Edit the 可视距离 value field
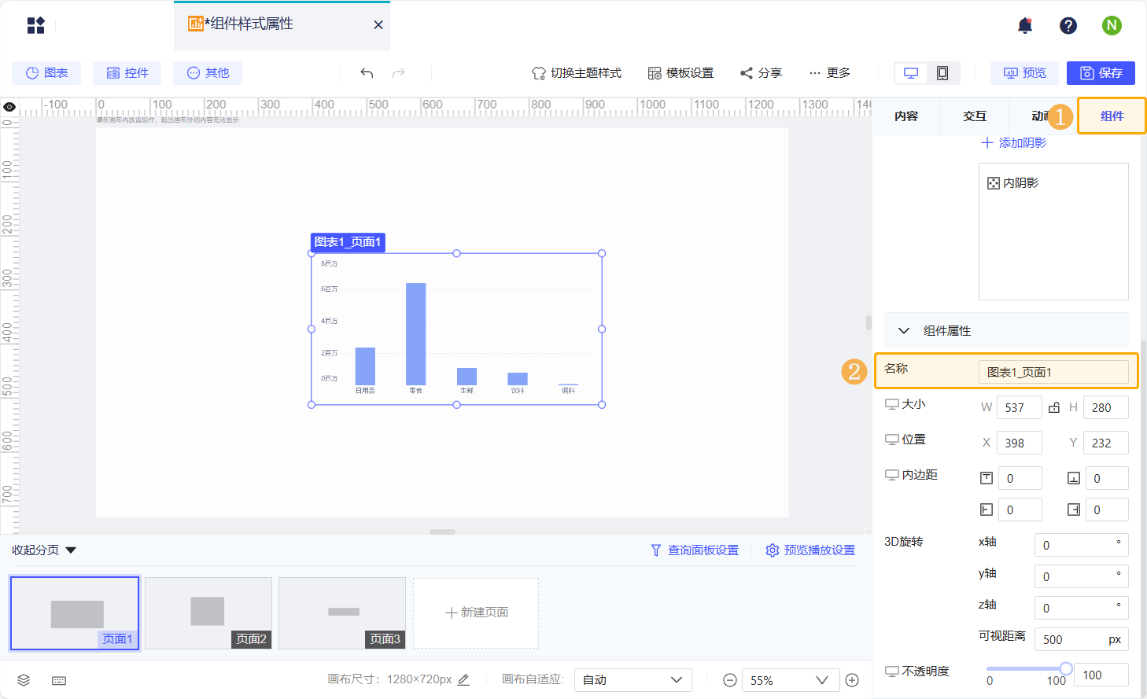 pos(1081,639)
